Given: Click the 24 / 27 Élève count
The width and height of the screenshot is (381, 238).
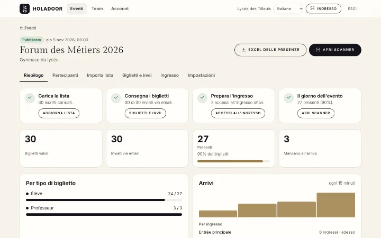Looking at the screenshot, I should click(x=175, y=194).
